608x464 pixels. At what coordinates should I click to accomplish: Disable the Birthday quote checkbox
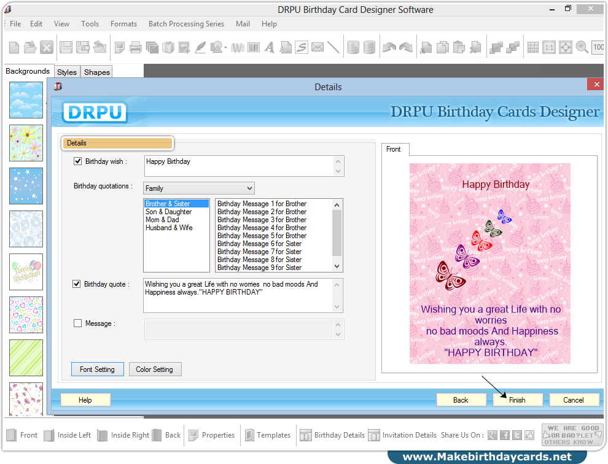click(x=77, y=284)
